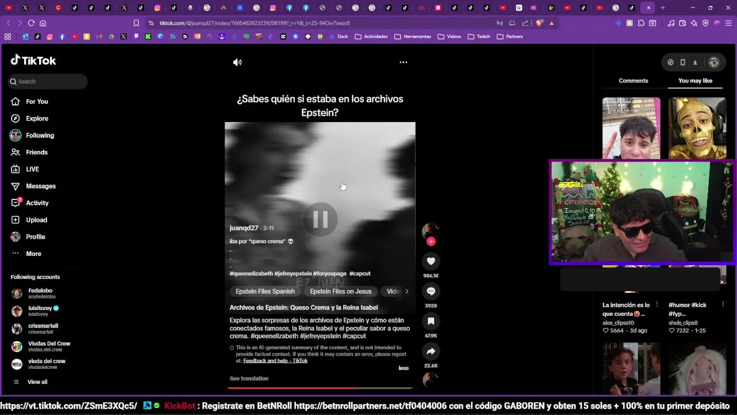Viewport: 737px width, 415px height.
Task: Pause the playing video
Action: click(320, 219)
